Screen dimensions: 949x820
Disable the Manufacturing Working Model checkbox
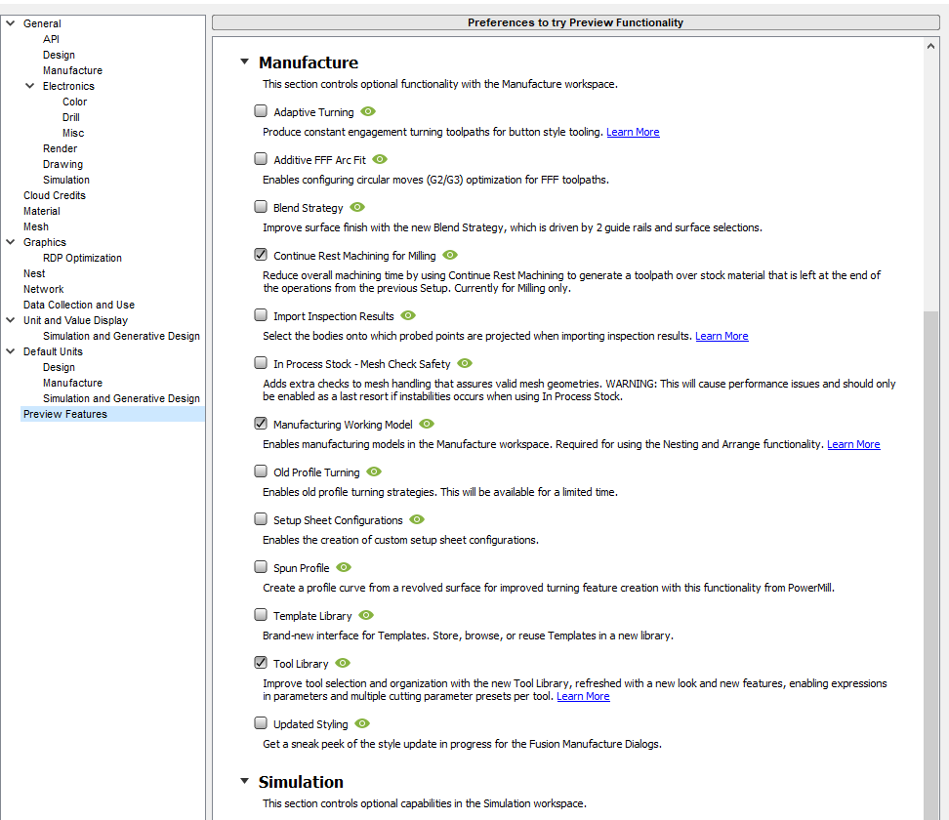pos(261,423)
